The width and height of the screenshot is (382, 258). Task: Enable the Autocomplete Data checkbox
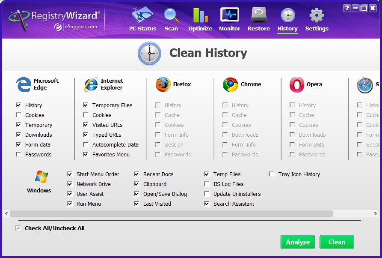pos(86,144)
